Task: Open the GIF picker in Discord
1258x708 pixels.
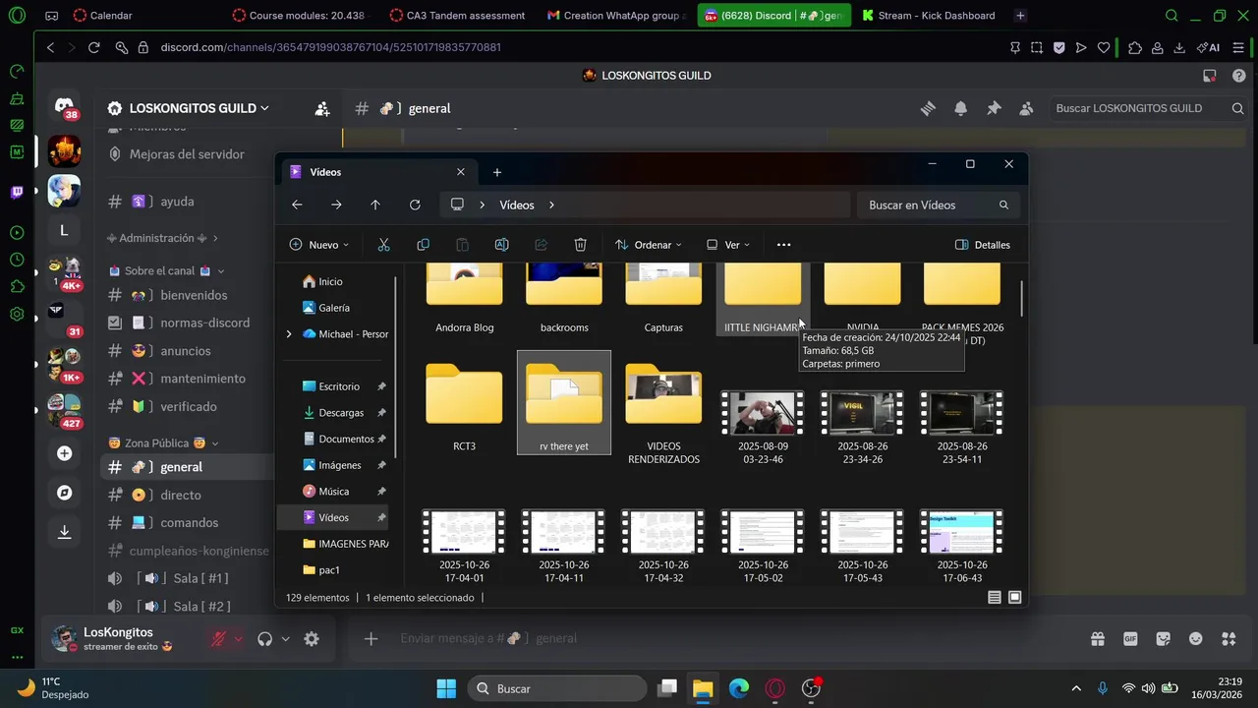Action: click(x=1130, y=639)
